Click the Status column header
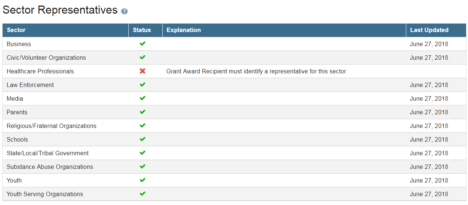 pyautogui.click(x=142, y=30)
